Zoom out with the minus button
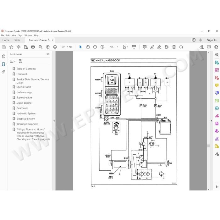The width and height of the screenshot is (220, 220). (x=95, y=47)
